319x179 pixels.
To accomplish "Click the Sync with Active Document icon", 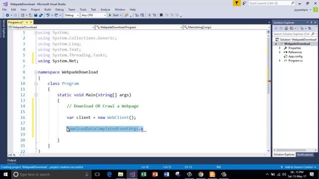I will point(310,28).
